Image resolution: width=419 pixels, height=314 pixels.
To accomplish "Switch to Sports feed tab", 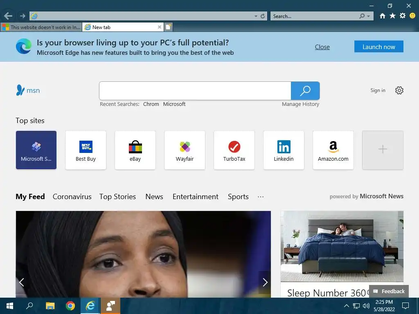I will click(238, 197).
